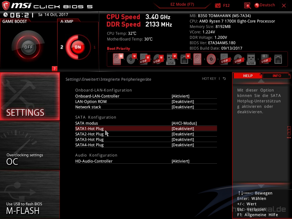The image size is (292, 219).
Task: Change HD-Audio-Controller value [Aktiviert]
Action: [x=181, y=161]
